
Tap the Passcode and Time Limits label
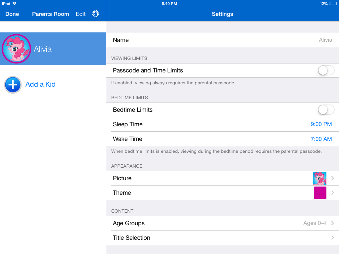coord(148,70)
